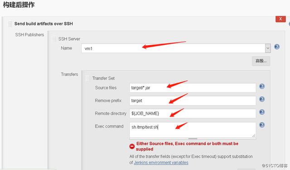This screenshot has width=290, height=170.
Task: Focus the Source files input field
Action: tap(193, 87)
